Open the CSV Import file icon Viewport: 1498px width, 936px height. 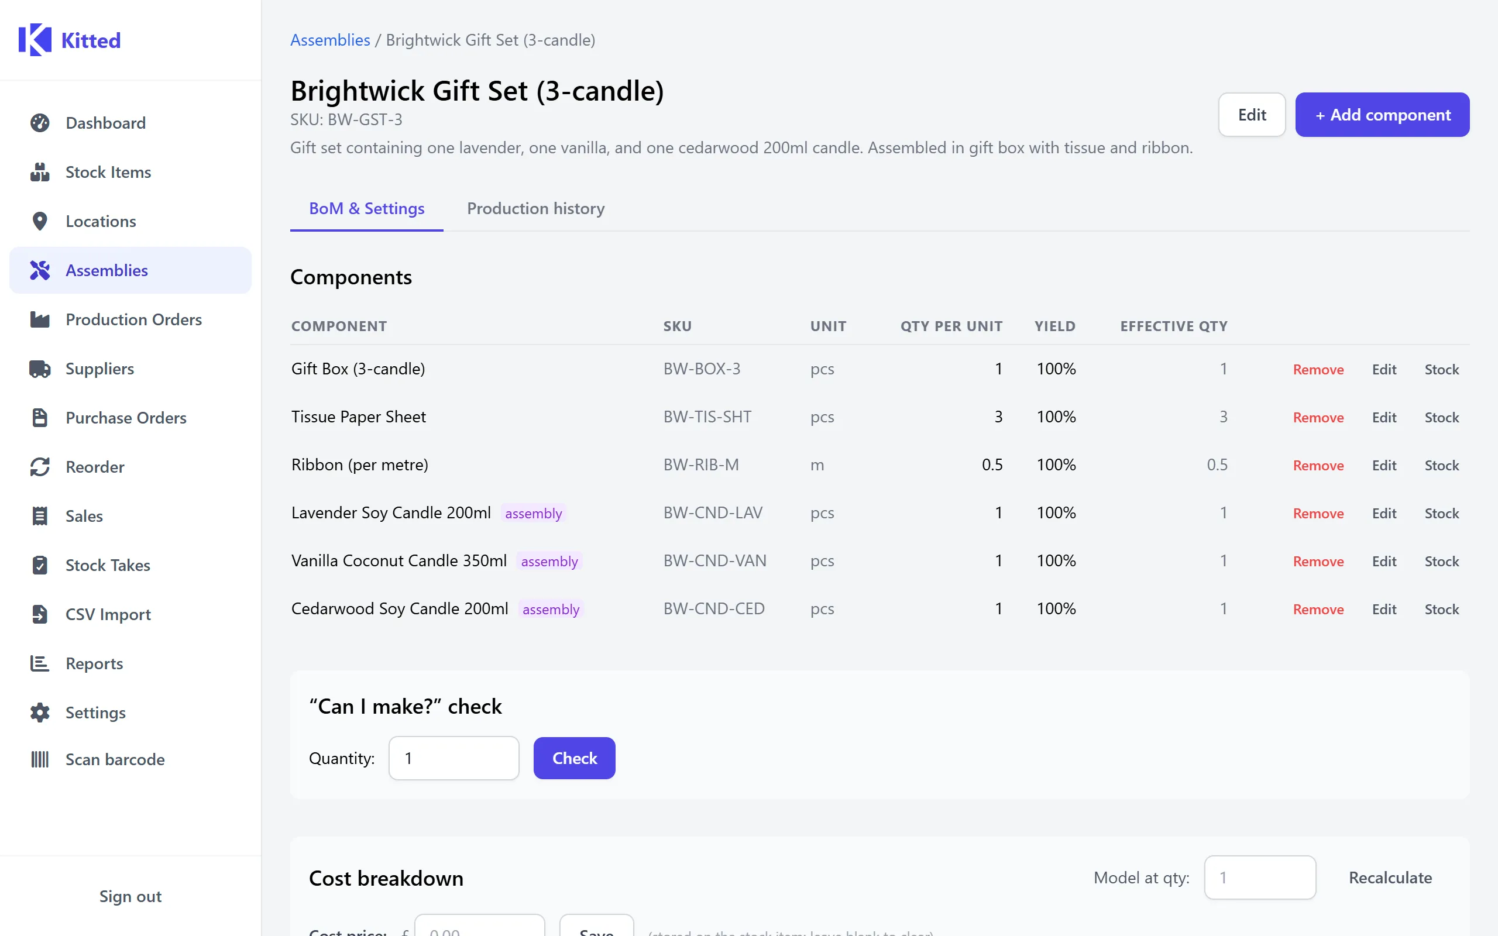point(40,614)
